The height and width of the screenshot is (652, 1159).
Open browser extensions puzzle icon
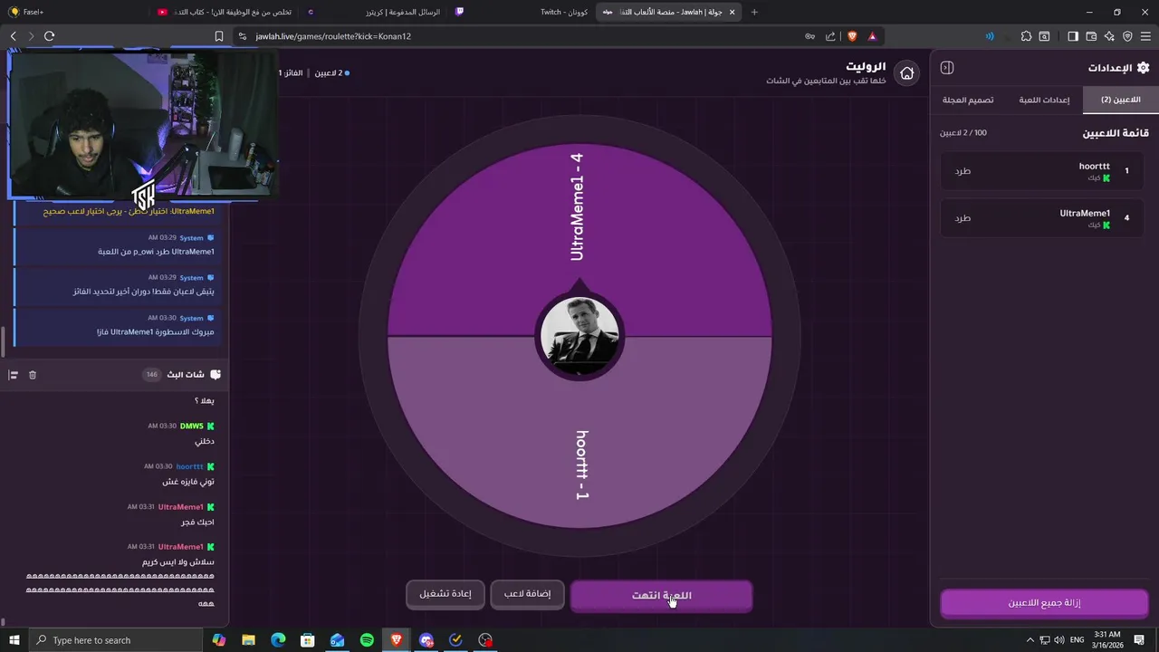(1026, 36)
